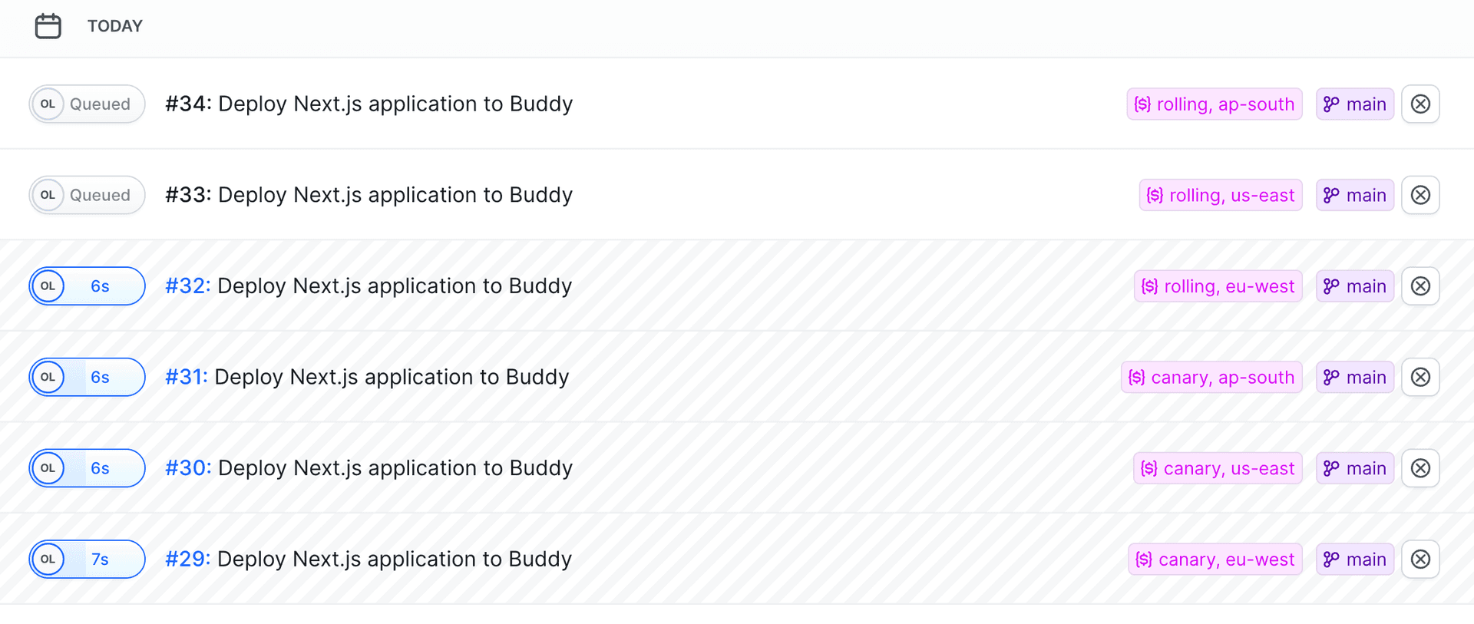
Task: Click the OL avatar on execution #33
Action: [48, 195]
